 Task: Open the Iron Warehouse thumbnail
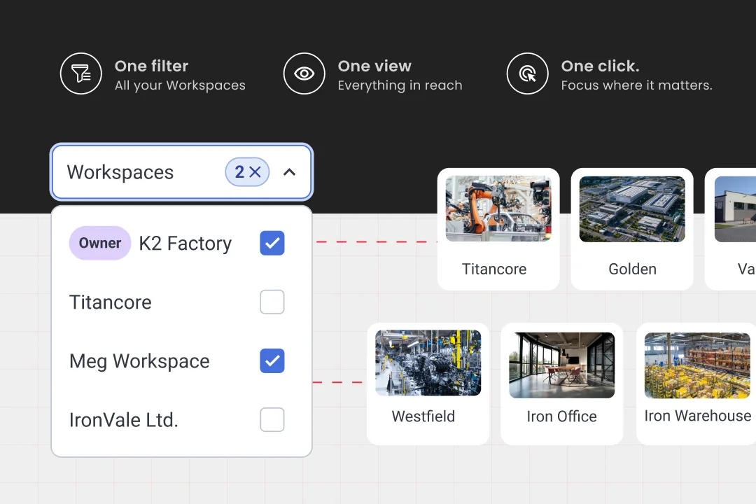click(x=697, y=365)
